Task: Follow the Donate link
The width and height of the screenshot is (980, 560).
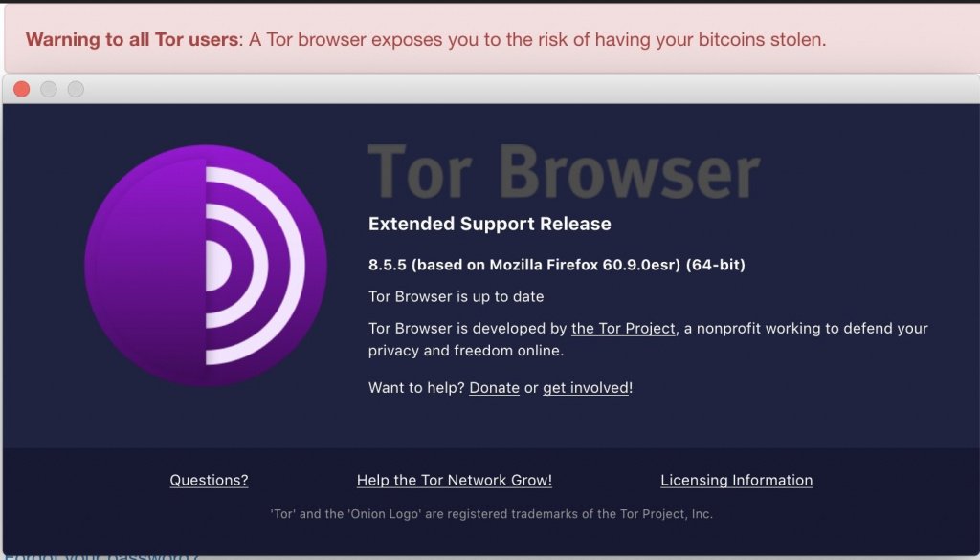Action: [x=494, y=388]
